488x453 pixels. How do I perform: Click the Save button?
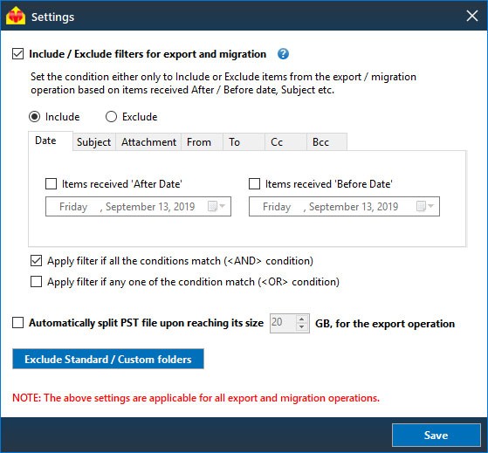[436, 435]
